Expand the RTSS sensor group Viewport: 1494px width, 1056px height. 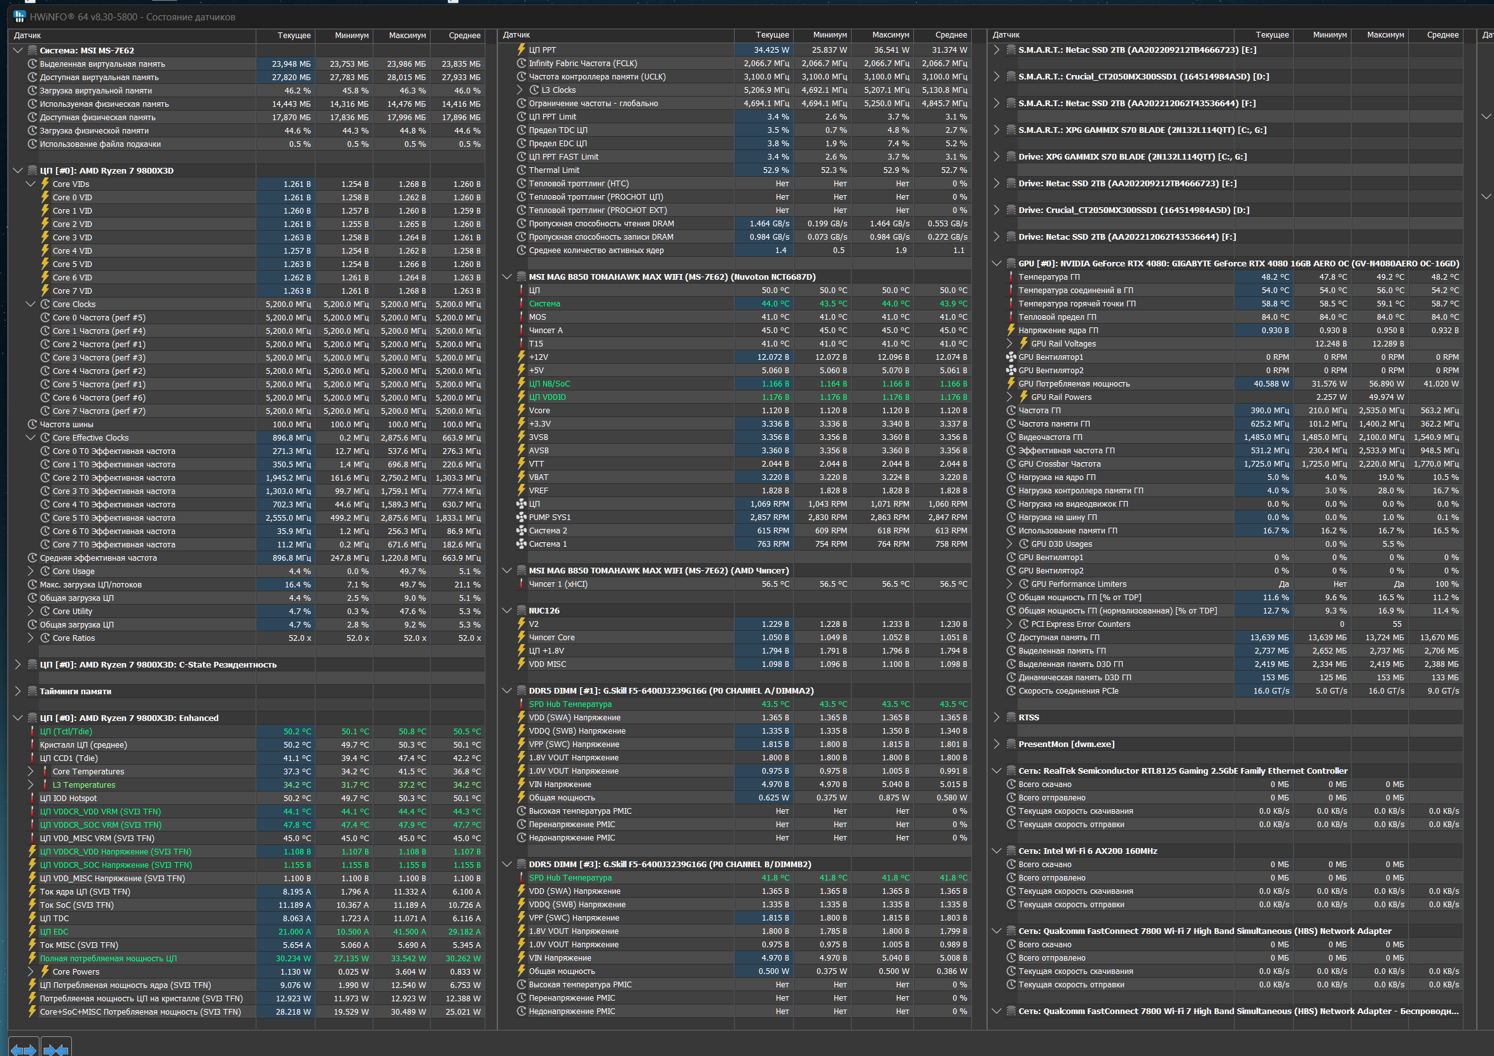click(996, 717)
